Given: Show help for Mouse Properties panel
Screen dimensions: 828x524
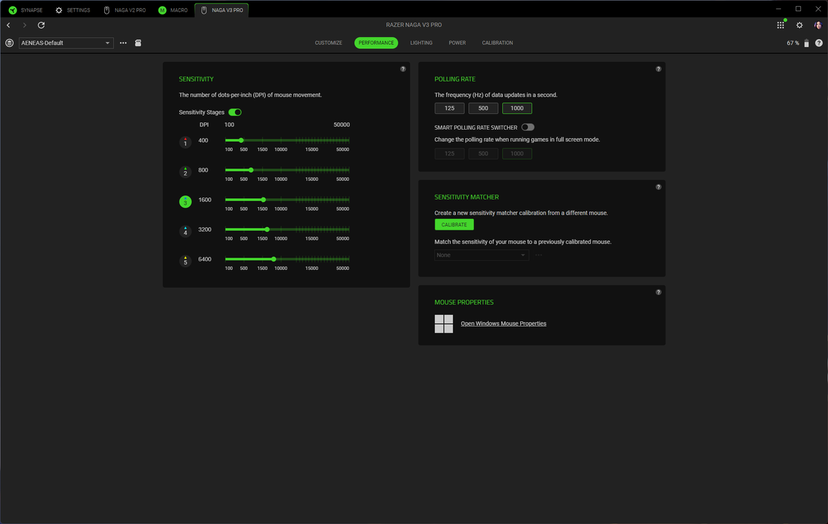Looking at the screenshot, I should [658, 292].
